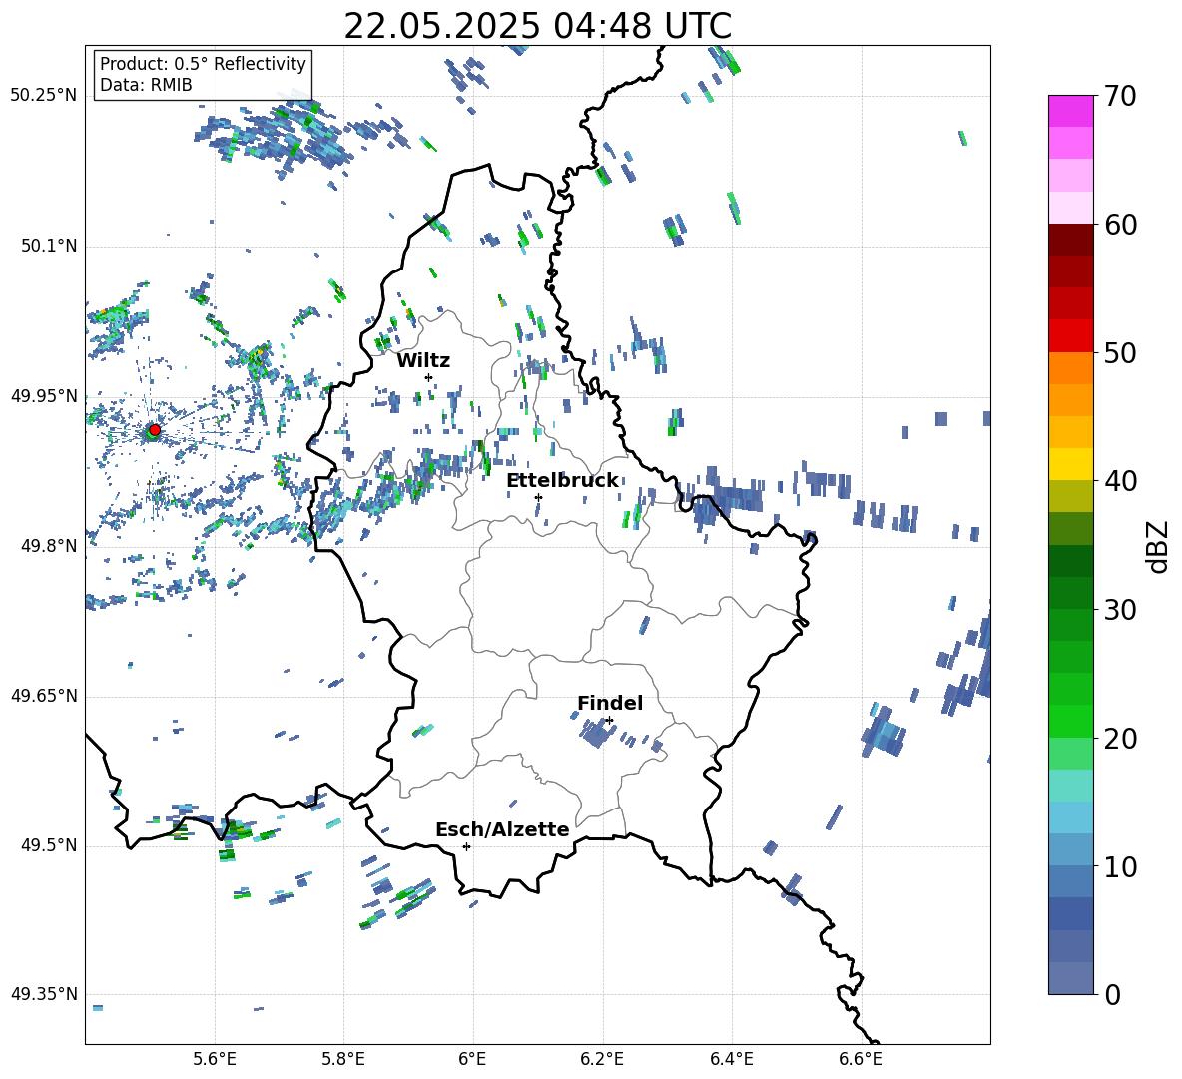Click the red radar location dot

pos(155,429)
